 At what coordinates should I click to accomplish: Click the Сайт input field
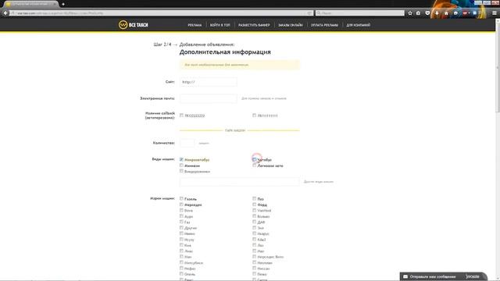[x=209, y=82]
